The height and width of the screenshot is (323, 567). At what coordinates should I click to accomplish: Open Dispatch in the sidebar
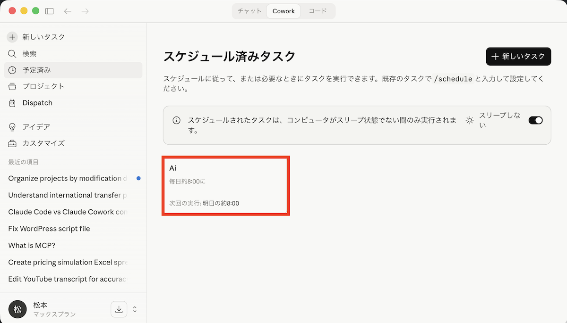pos(37,103)
